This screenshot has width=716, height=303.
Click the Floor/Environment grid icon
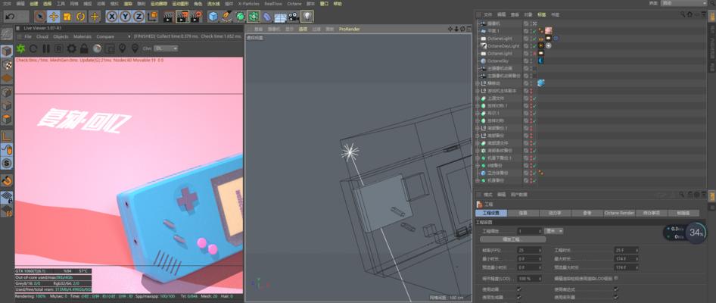(x=280, y=17)
